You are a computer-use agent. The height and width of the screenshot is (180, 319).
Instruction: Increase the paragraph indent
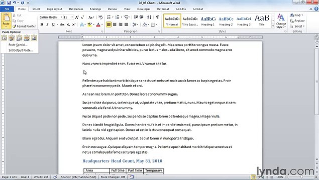click(x=142, y=17)
